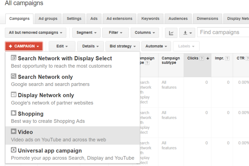Sort by the Clicks column header
This screenshot has height=166, width=249.
tap(197, 65)
